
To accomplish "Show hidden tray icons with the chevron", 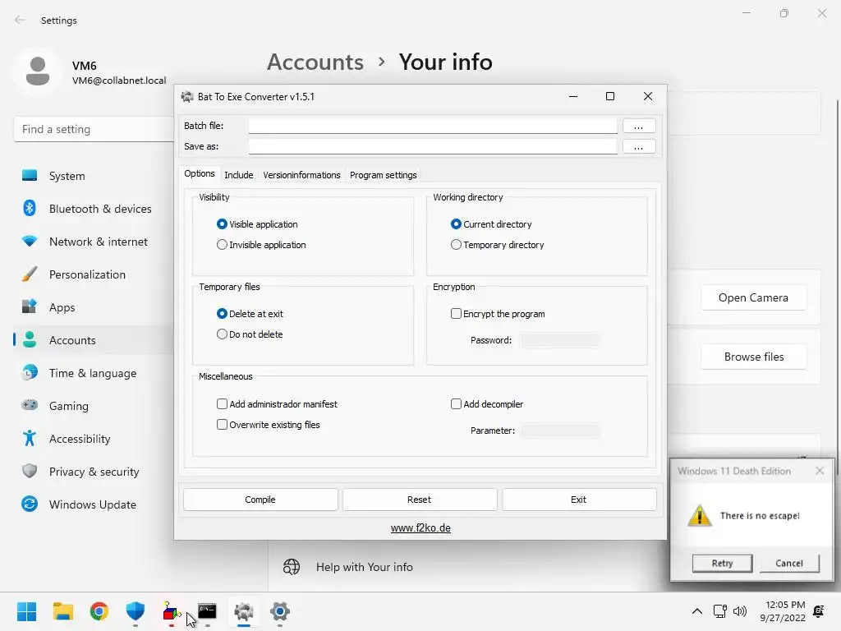I will (x=696, y=611).
